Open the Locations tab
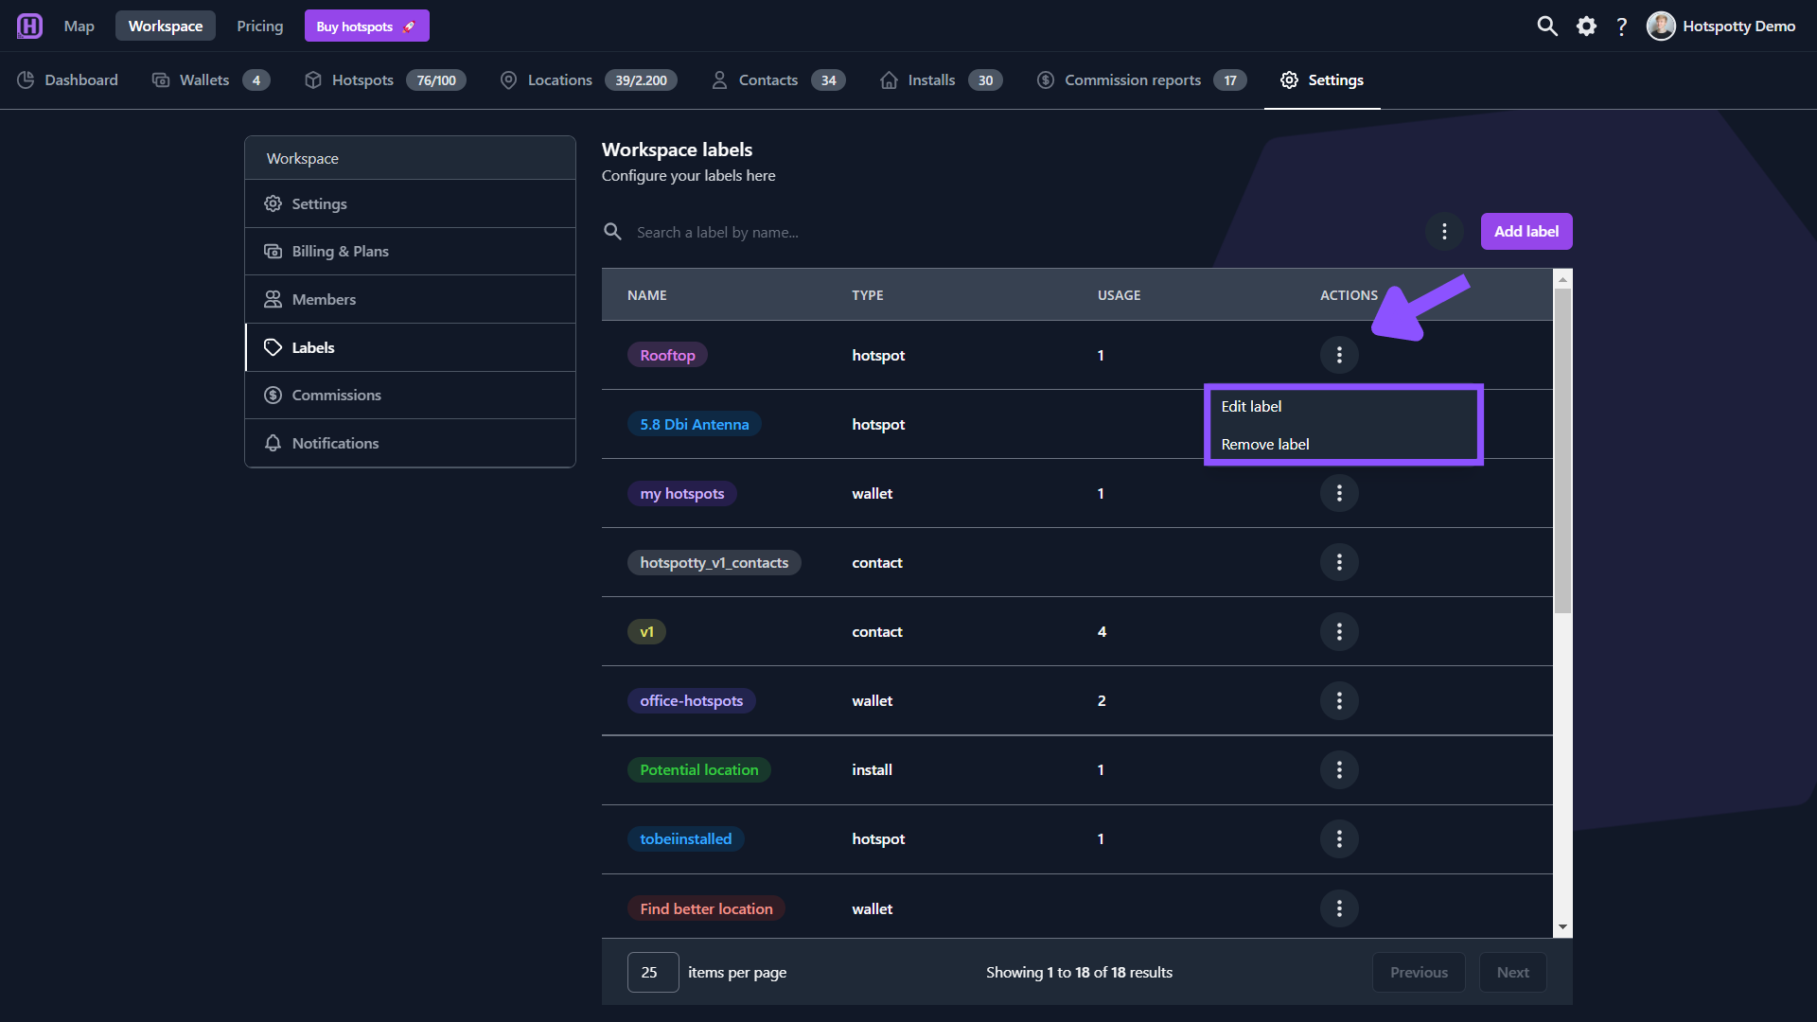1817x1022 pixels. (589, 80)
